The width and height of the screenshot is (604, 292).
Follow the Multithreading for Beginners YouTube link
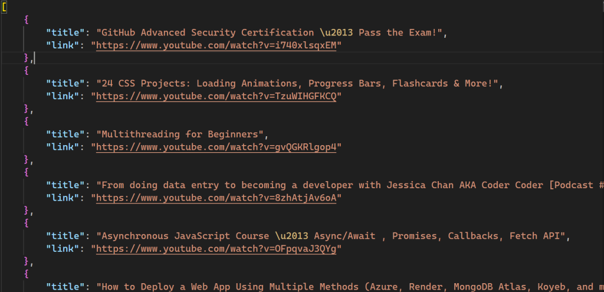click(216, 147)
